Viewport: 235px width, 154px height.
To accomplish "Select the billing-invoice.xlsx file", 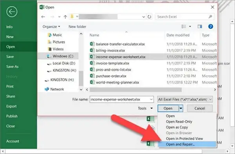I will click(110, 51).
